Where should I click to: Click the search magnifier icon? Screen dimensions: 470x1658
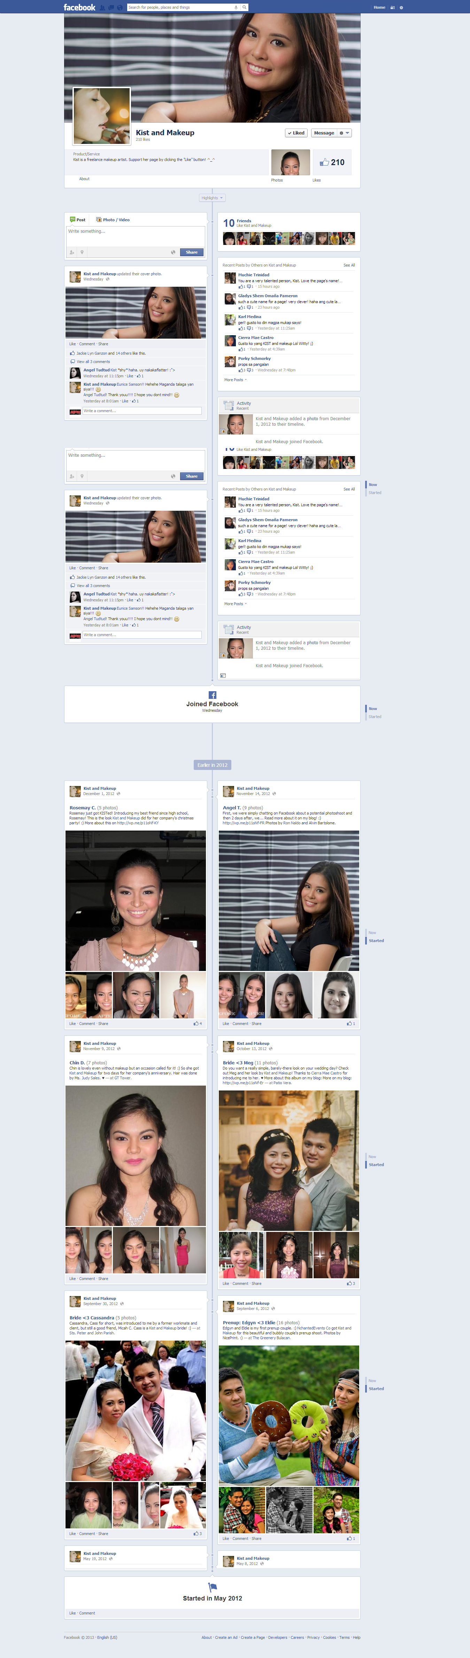(244, 7)
